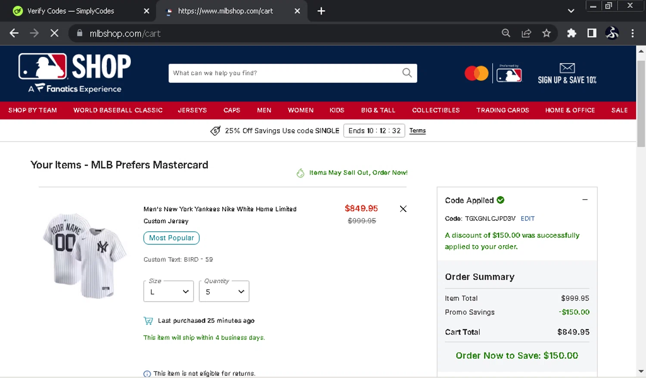Click the search magnifier icon in site search
The width and height of the screenshot is (646, 378).
(x=407, y=73)
